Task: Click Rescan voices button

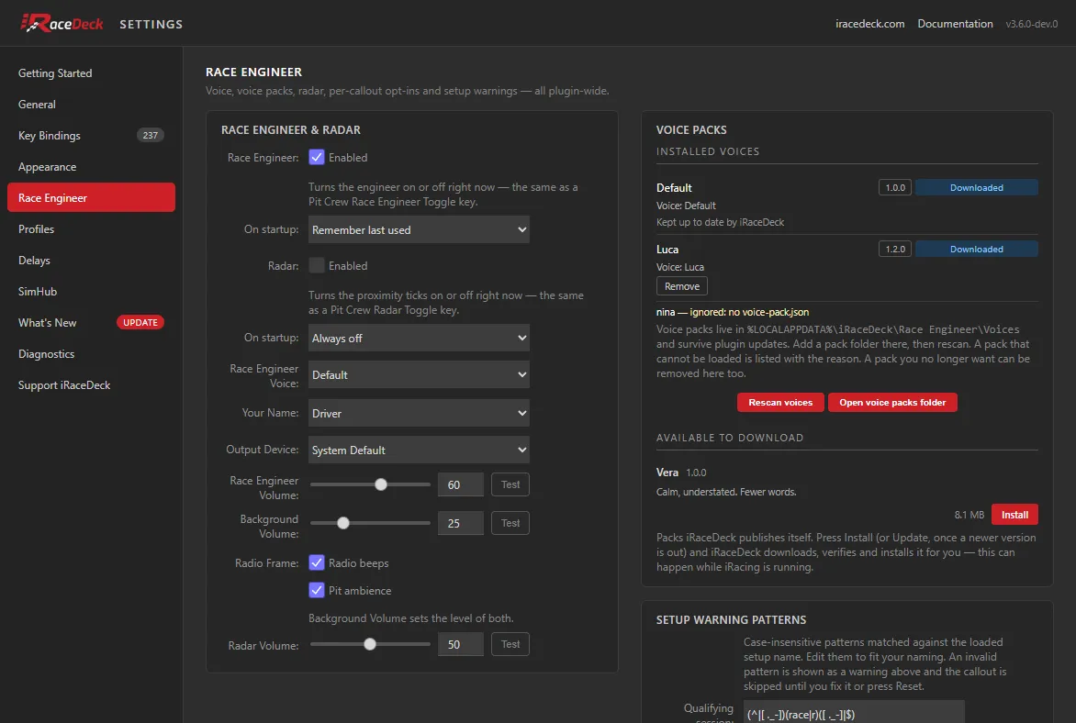Action: [780, 403]
